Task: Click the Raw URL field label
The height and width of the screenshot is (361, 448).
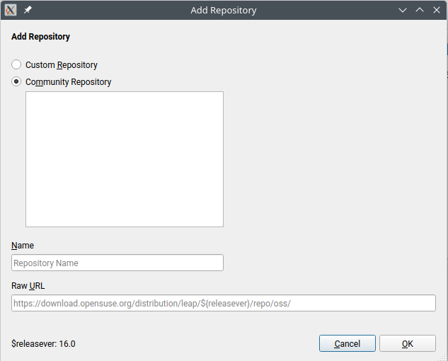Action: pyautogui.click(x=28, y=286)
